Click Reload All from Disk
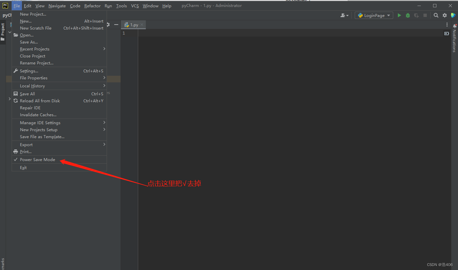This screenshot has height=270, width=458. (x=59, y=101)
